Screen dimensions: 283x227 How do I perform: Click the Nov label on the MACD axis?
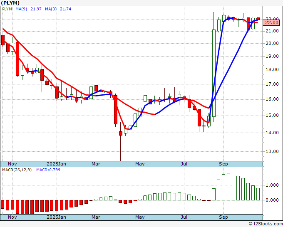click(12, 217)
